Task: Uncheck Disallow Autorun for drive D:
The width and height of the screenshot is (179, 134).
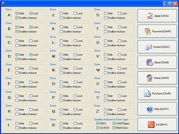Action: tap(17, 59)
